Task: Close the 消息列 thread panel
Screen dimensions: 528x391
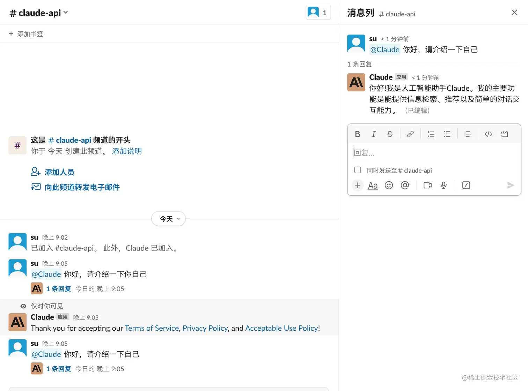Action: pos(514,13)
